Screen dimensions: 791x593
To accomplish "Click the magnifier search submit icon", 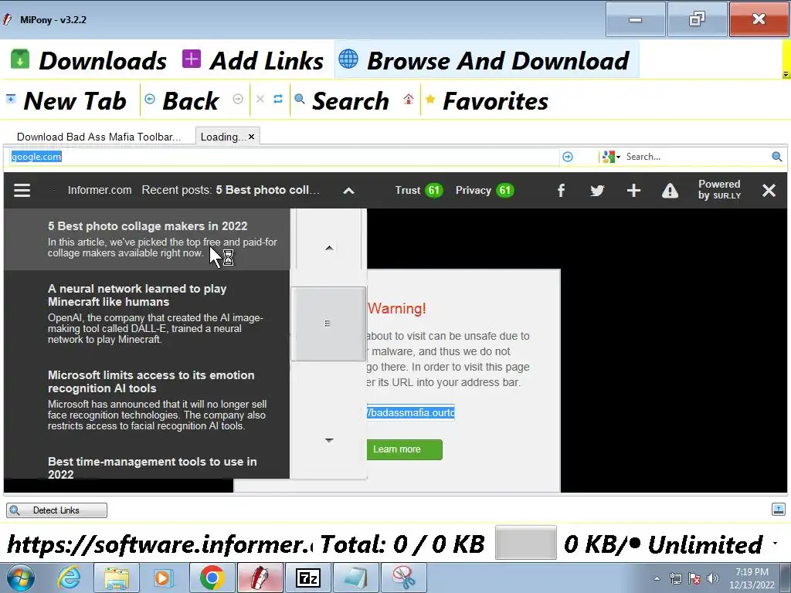I will (777, 157).
